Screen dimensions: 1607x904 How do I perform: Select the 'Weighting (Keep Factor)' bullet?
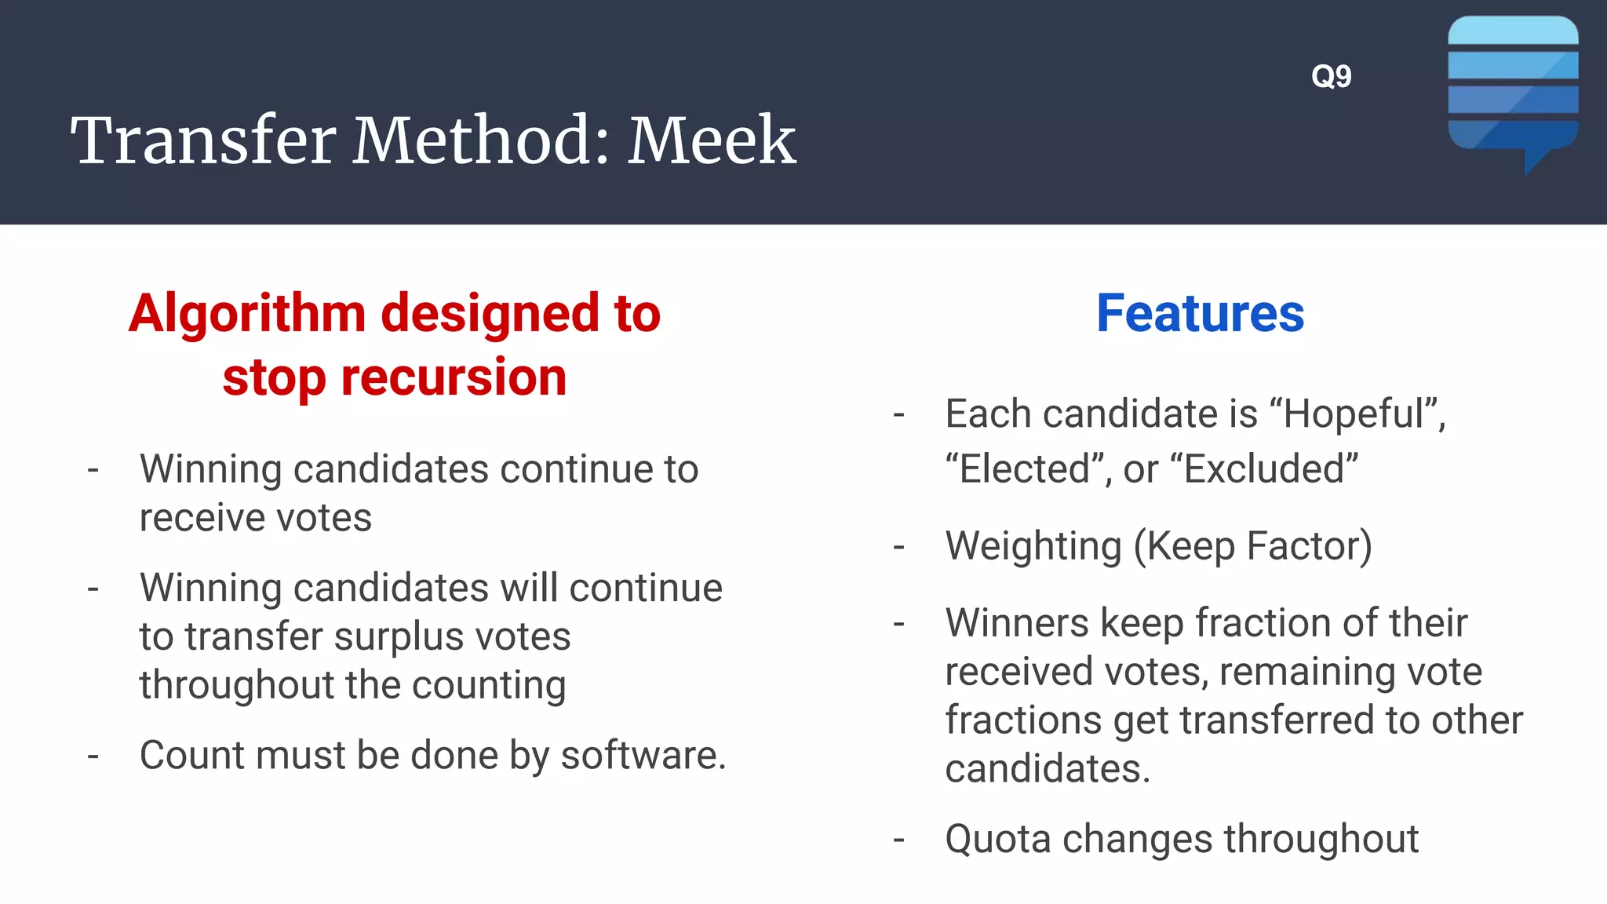coord(1159,546)
